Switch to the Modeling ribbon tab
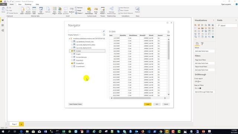Screen dimensions: 238x134 [x=28, y=4]
